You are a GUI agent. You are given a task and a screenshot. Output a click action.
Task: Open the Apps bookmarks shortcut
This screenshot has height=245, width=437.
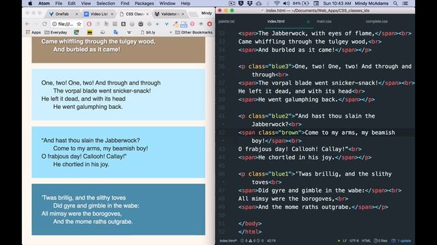tap(33, 32)
